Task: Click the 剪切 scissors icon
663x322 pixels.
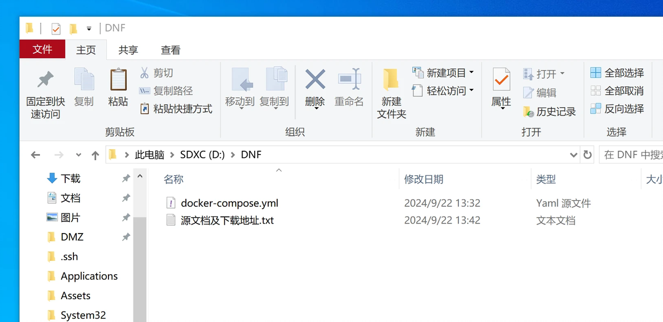Action: coord(144,73)
